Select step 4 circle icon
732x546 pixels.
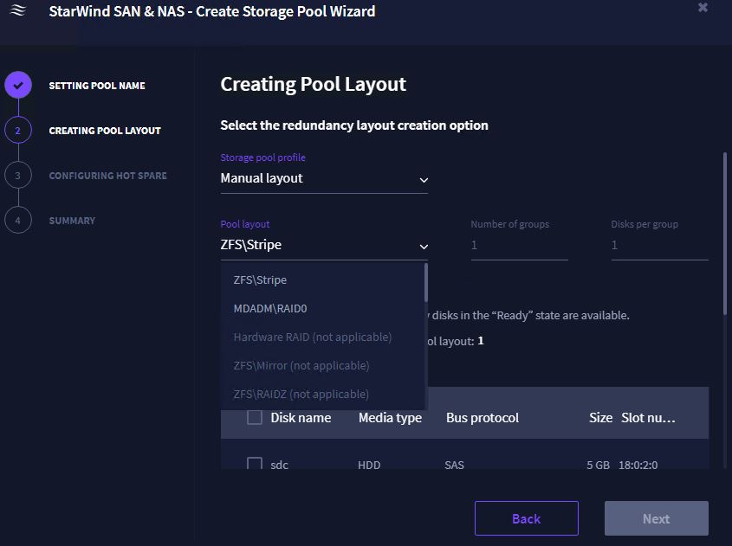pos(18,220)
